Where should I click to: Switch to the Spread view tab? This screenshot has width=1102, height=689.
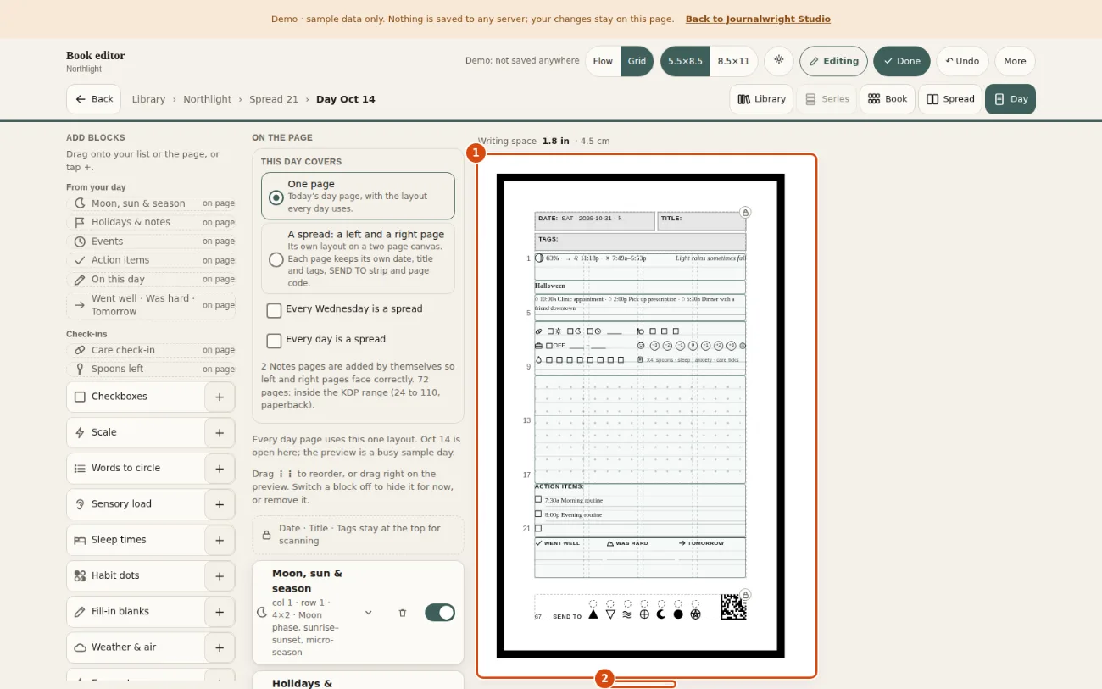pos(950,99)
